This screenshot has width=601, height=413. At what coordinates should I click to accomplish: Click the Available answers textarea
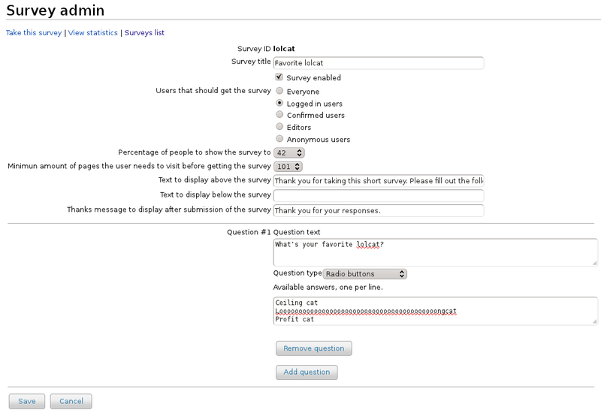436,311
